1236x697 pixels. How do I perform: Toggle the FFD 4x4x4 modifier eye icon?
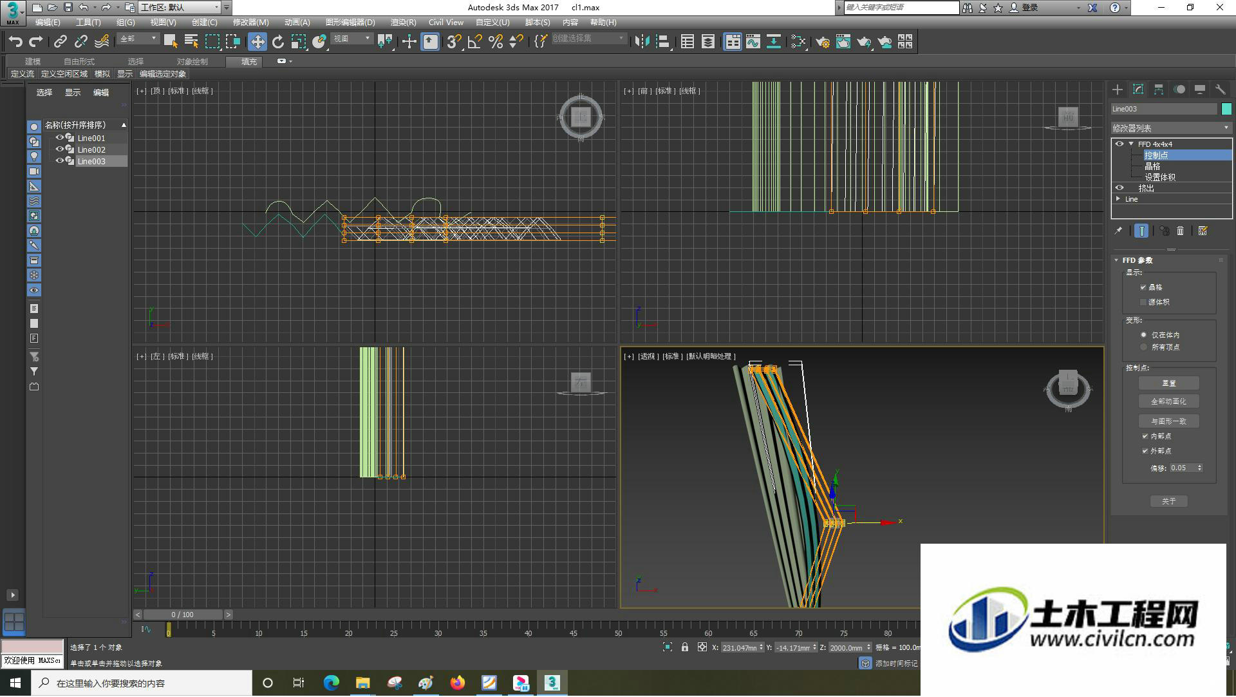click(x=1119, y=144)
